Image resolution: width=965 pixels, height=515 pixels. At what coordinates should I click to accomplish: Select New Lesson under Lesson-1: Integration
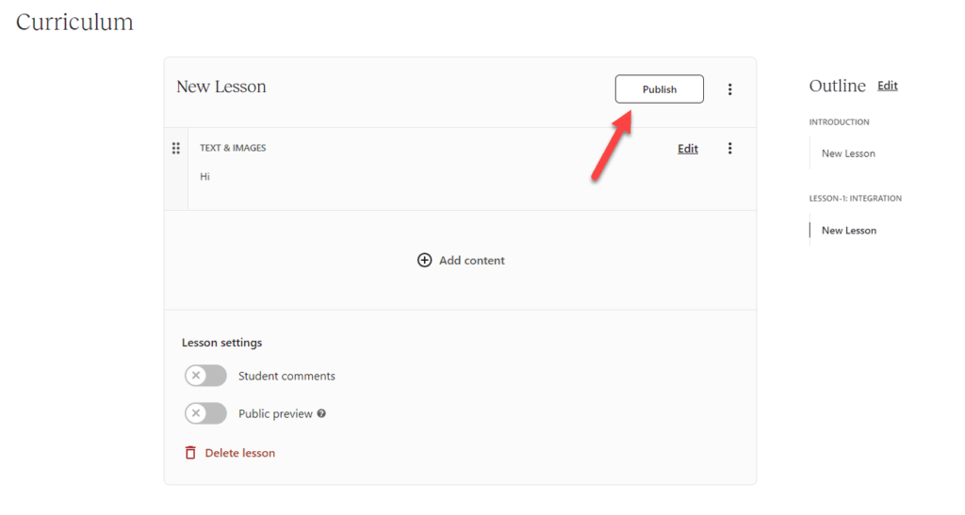tap(849, 231)
